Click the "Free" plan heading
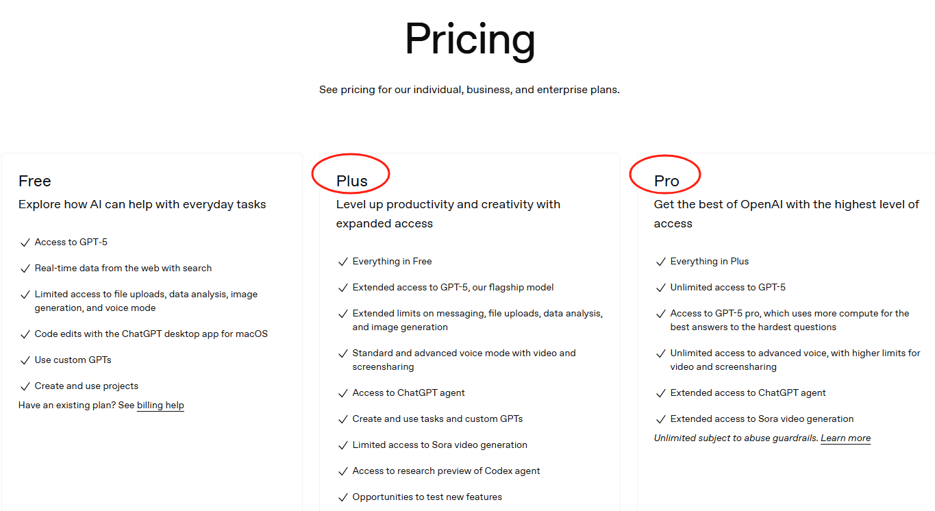 [35, 181]
